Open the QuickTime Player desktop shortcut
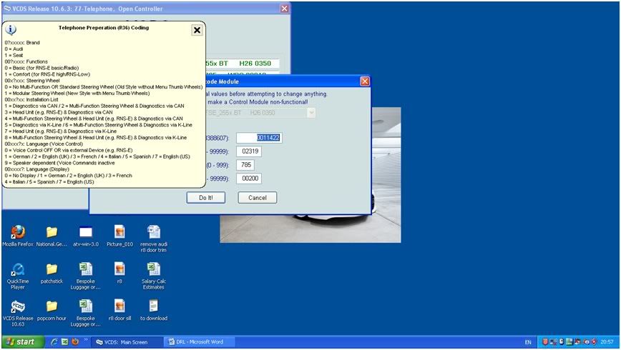 point(17,270)
